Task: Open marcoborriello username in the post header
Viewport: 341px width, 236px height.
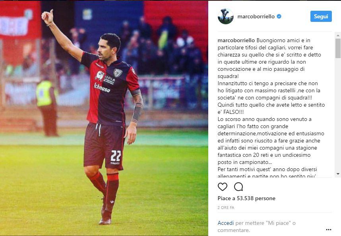Action: click(256, 17)
